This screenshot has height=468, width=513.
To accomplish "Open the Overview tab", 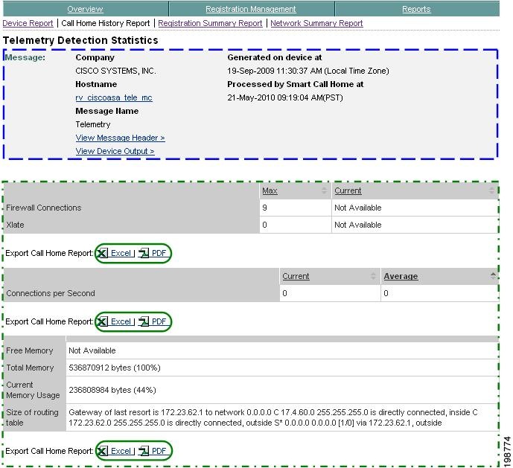I will [x=85, y=10].
